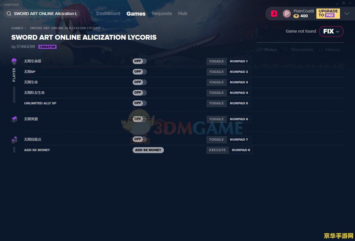This screenshot has height=241, width=355.
Task: Click TOGGLE label next to NUMPAD 6
Action: pyautogui.click(x=217, y=119)
